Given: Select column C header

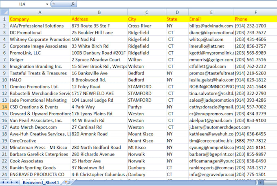Looking at the screenshot, I should [147, 12].
